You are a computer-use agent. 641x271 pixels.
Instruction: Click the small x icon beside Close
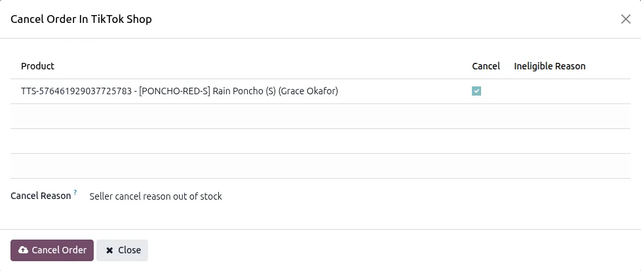point(109,251)
